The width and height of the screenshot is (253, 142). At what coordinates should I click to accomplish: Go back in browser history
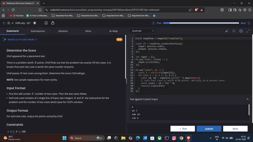click(x=3, y=10)
